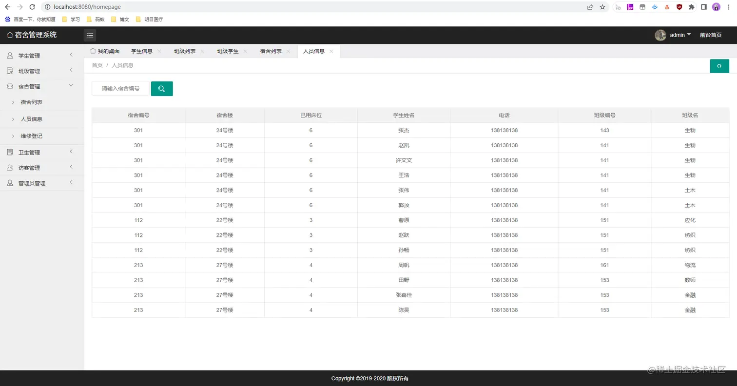Open 维修登记 in the sidebar
This screenshot has width=737, height=386.
point(31,136)
